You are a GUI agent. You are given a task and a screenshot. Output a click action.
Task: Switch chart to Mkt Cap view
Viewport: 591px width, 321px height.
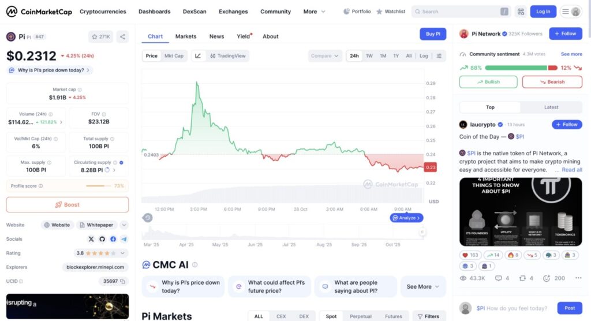click(x=174, y=56)
